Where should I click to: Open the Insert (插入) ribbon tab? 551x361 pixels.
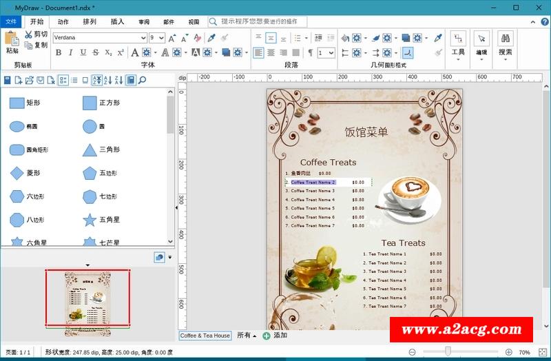118,21
